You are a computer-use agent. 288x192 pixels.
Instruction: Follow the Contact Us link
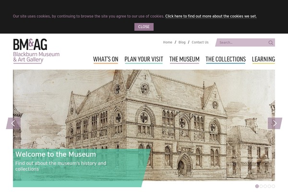click(200, 42)
